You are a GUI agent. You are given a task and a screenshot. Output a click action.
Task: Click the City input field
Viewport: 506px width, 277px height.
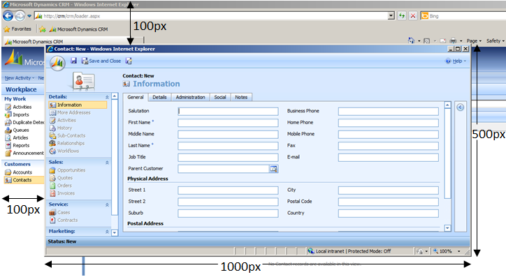pos(388,190)
